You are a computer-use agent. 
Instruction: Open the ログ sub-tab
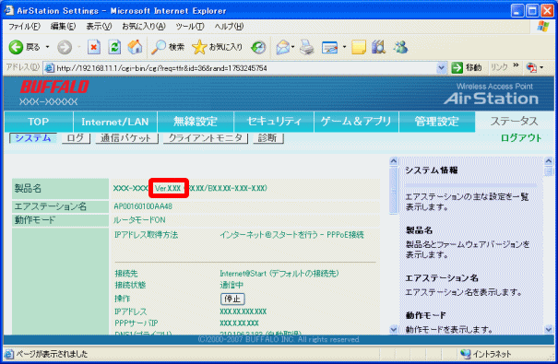tap(76, 138)
